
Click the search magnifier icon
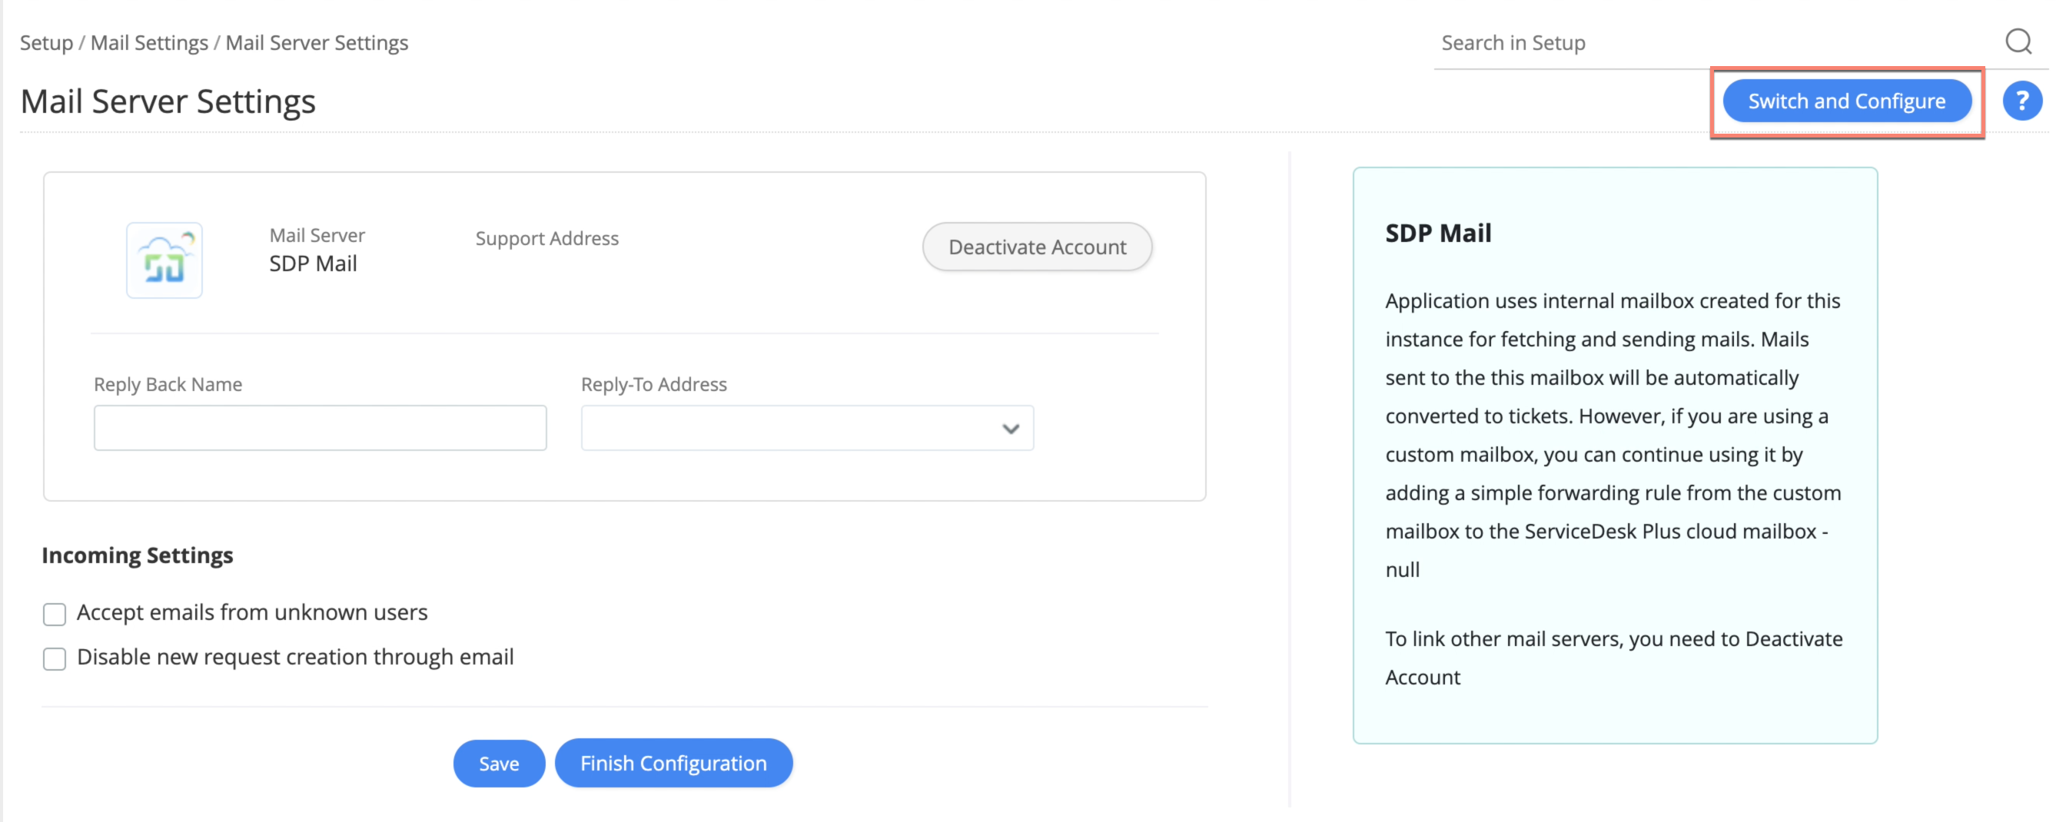(x=2018, y=41)
